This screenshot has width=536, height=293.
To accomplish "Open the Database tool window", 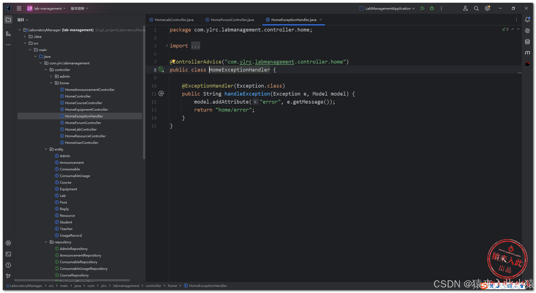I will click(x=527, y=42).
